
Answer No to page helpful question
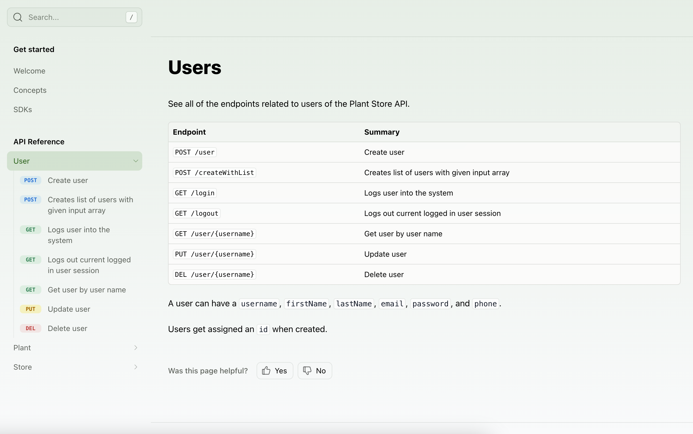coord(315,371)
